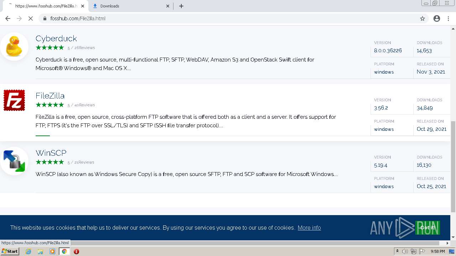This screenshot has height=256, width=456.
Task: Click WinSCP release date Oct 25, 2021
Action: (x=431, y=186)
